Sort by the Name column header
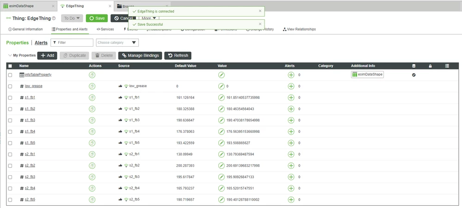The height and width of the screenshot is (208, 462). click(24, 66)
